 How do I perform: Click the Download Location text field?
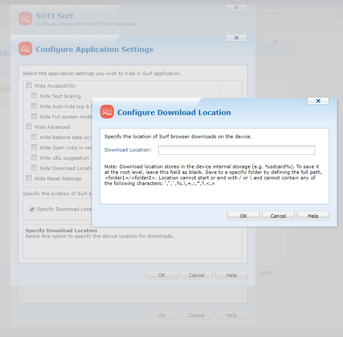pos(236,150)
